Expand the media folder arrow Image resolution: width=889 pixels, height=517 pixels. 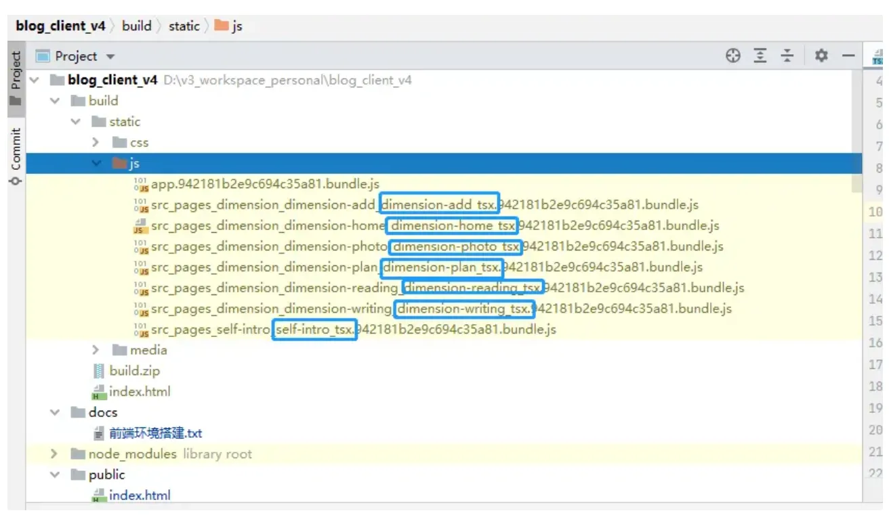click(x=96, y=350)
